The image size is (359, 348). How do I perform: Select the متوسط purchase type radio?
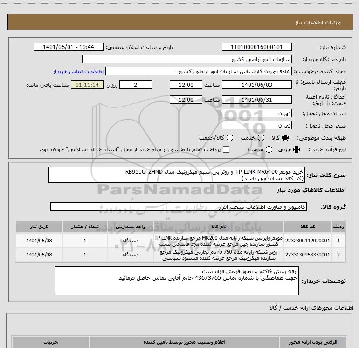pyautogui.click(x=269, y=149)
